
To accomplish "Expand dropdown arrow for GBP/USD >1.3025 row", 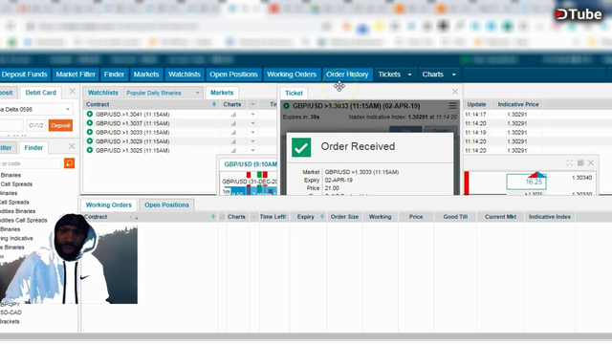I will coord(252,150).
